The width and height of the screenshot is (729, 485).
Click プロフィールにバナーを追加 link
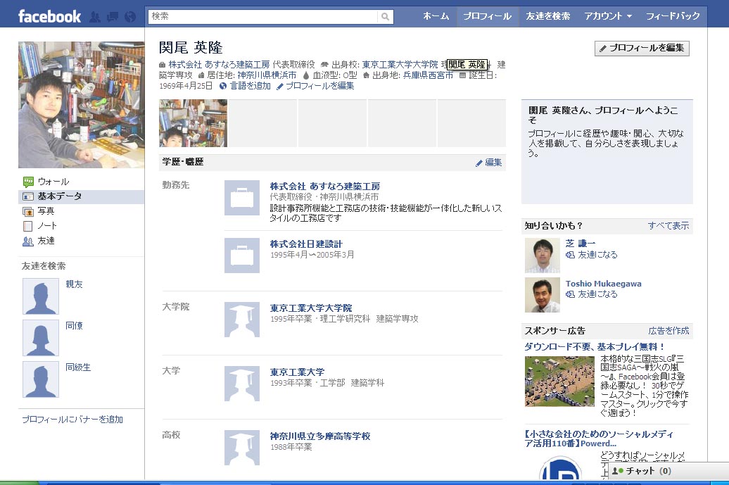[x=72, y=420]
